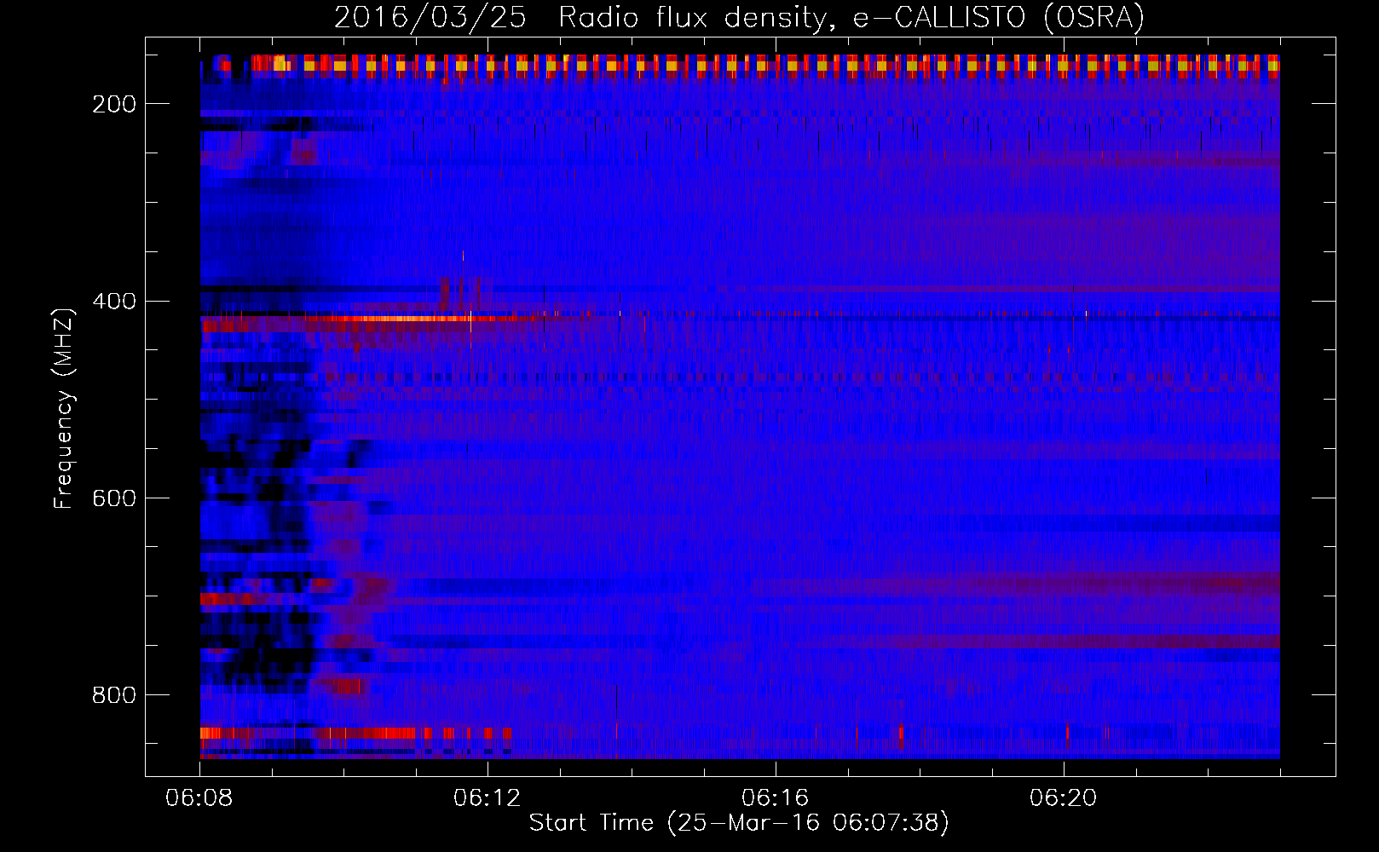This screenshot has width=1379, height=852.
Task: Click the 200 frequency tick label
Action: pyautogui.click(x=114, y=104)
